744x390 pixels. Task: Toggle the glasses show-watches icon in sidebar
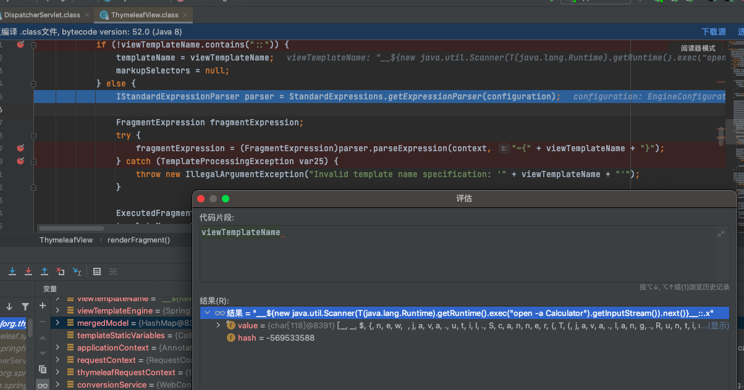point(43,385)
